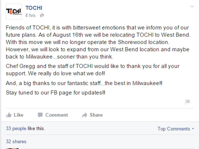Click the public globe privacy icon
Viewport: 199px width, 149px height.
42,16
